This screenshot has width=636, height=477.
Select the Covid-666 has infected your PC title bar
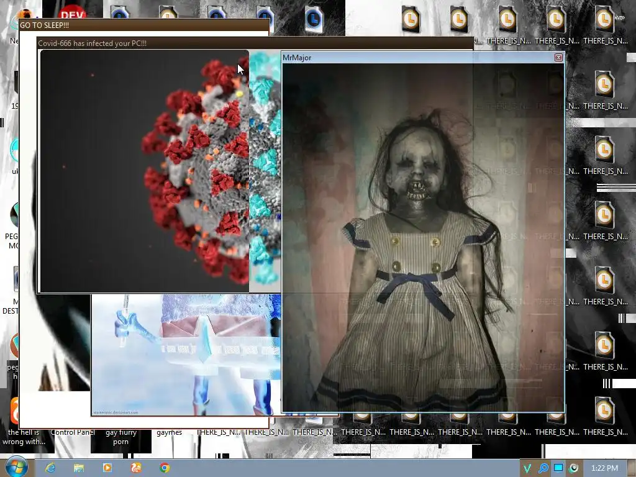[x=255, y=43]
